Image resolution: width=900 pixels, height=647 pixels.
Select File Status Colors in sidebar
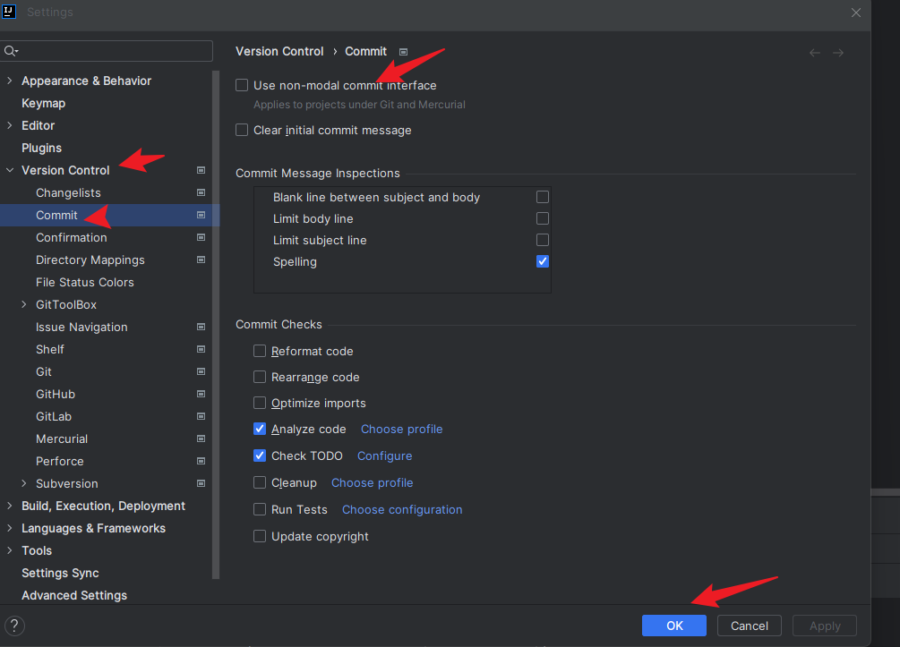point(84,282)
